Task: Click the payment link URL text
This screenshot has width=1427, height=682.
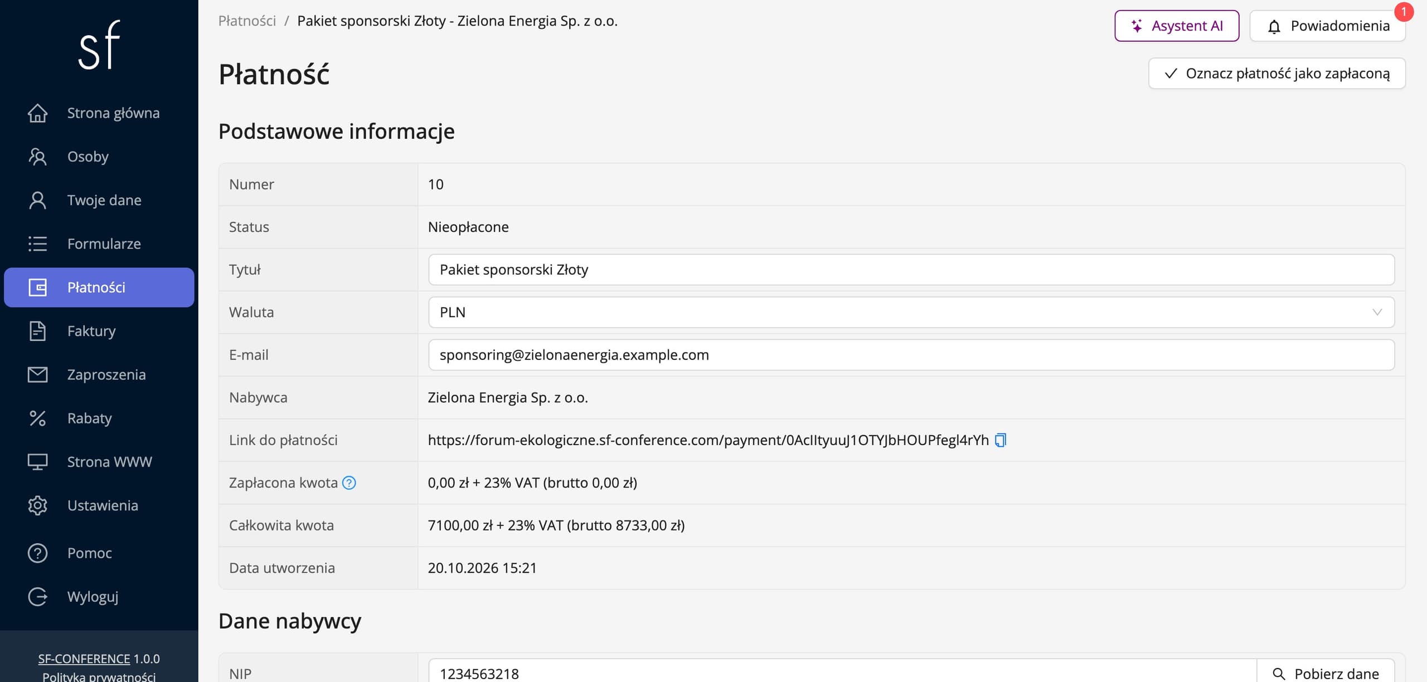Action: [708, 440]
